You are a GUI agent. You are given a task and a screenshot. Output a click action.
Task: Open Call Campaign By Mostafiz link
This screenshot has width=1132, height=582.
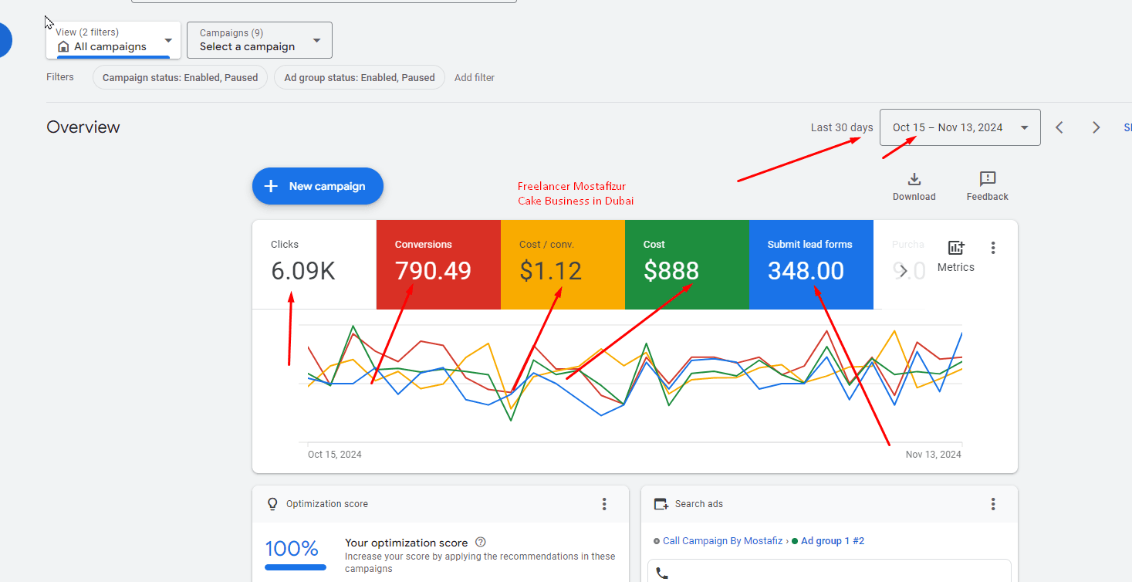723,541
